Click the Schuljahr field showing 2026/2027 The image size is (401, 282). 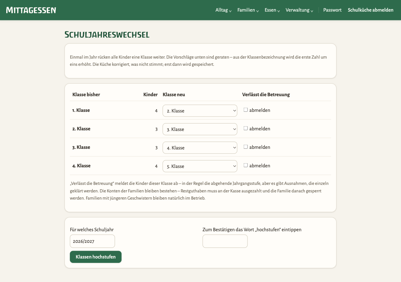click(x=92, y=241)
